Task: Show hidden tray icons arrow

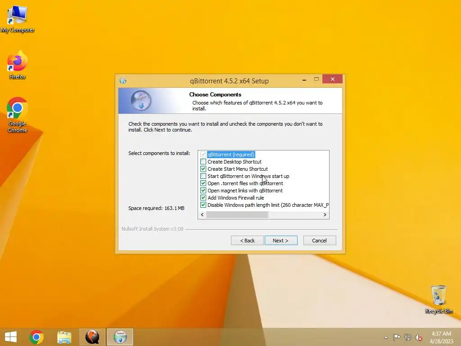Action: pos(386,337)
